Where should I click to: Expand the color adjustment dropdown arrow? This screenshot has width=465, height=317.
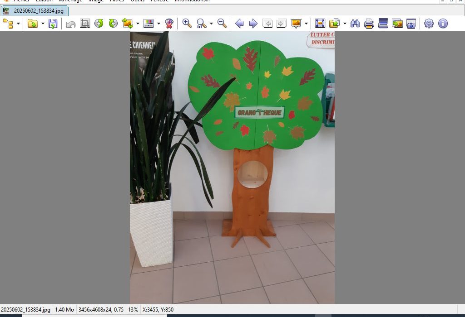(x=158, y=24)
